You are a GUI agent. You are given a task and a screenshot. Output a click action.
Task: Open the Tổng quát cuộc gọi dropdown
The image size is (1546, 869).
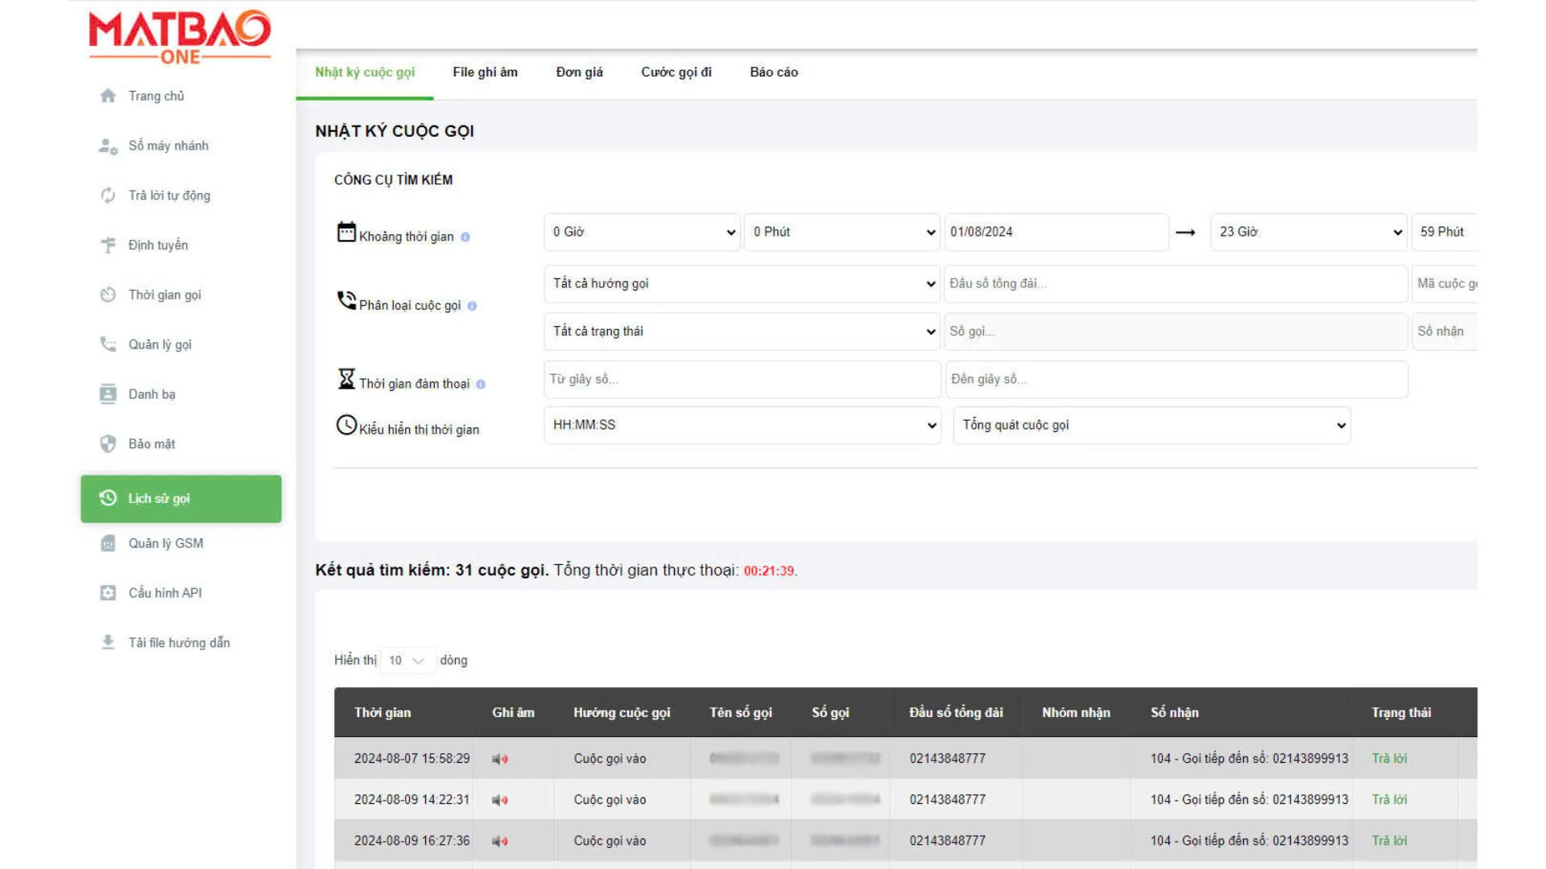(1151, 425)
